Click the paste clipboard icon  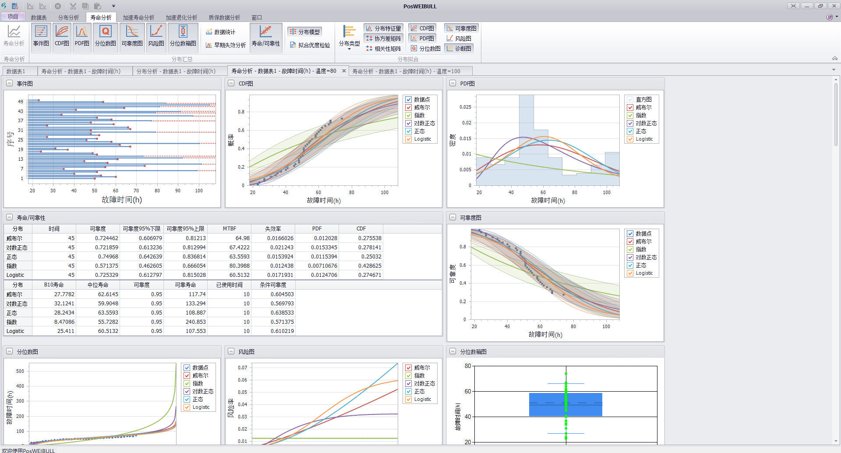click(x=98, y=6)
